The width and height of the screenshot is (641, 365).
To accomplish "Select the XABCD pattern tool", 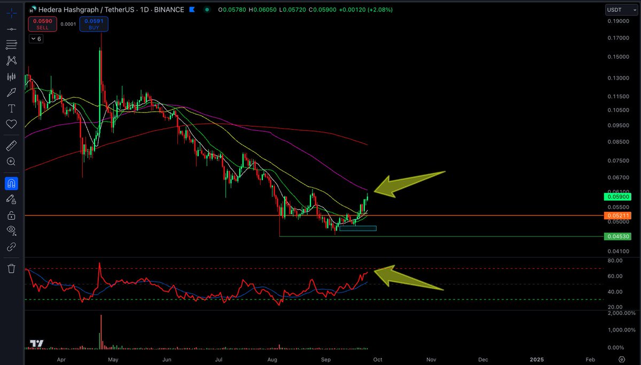I will click(11, 61).
